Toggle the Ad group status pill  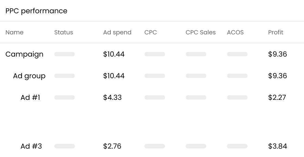tap(65, 76)
